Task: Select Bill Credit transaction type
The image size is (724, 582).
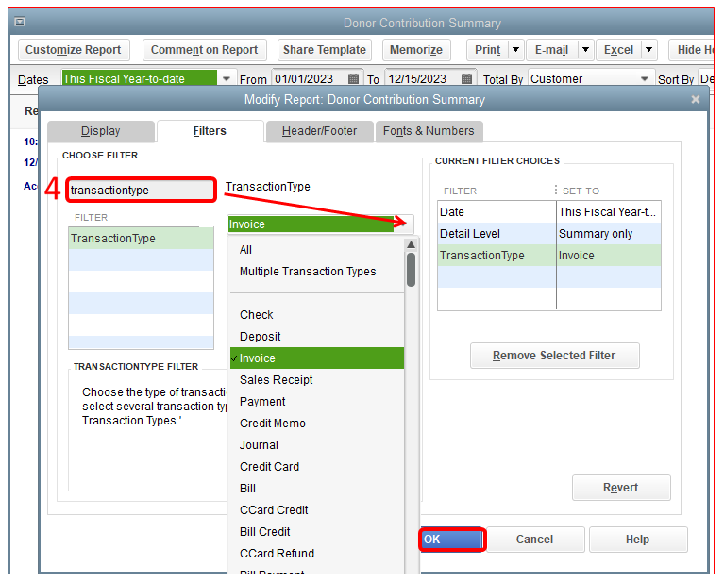Action: click(317, 532)
